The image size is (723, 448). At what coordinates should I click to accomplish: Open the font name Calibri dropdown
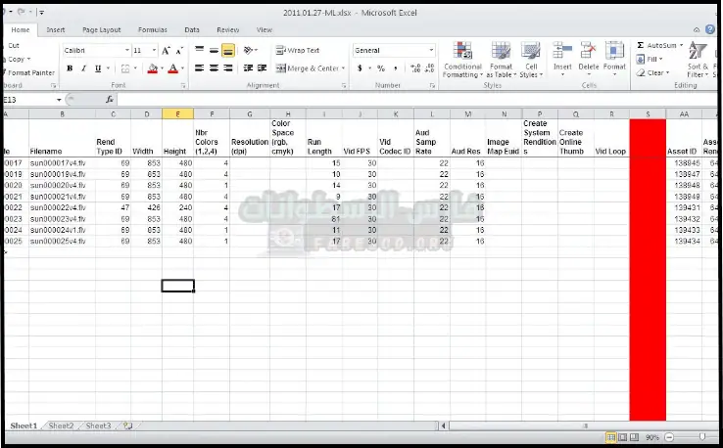(126, 50)
